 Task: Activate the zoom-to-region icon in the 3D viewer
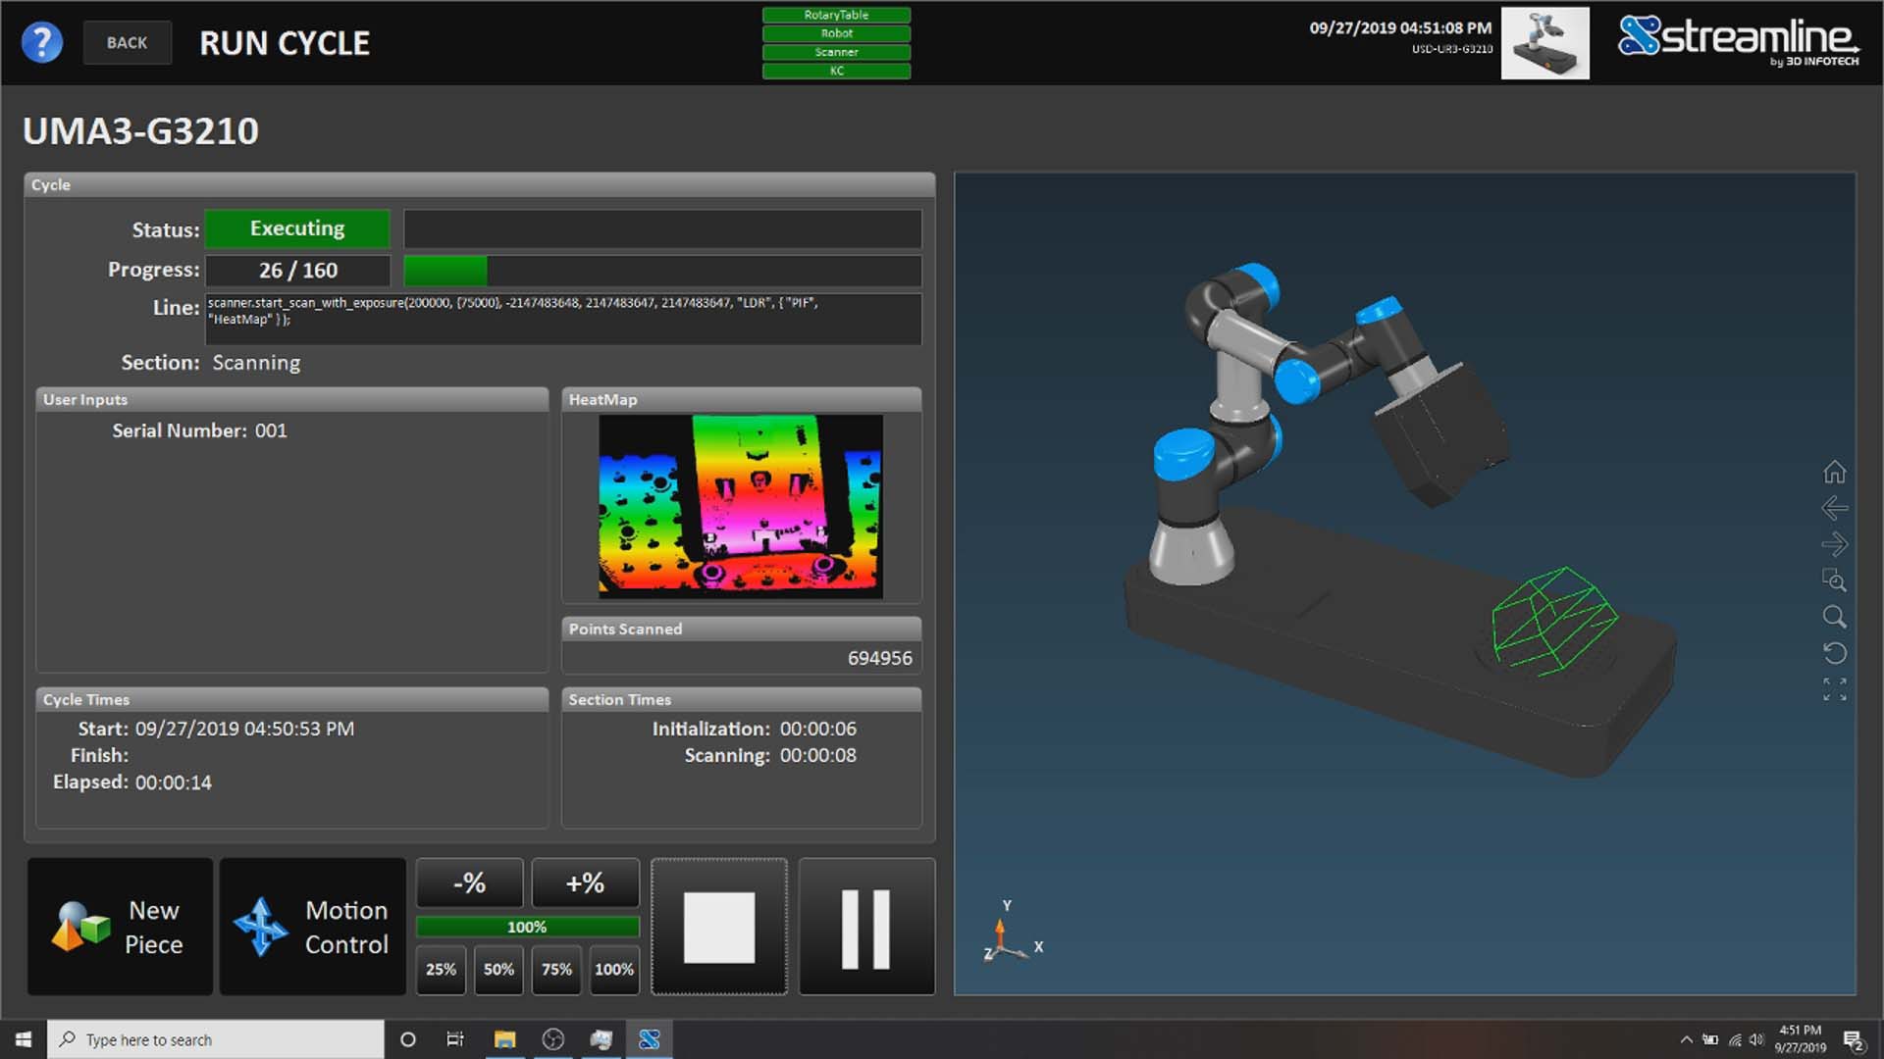[1834, 581]
